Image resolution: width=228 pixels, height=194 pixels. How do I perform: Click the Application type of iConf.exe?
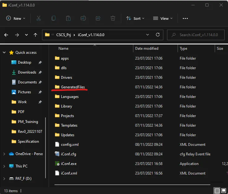coord(189,164)
